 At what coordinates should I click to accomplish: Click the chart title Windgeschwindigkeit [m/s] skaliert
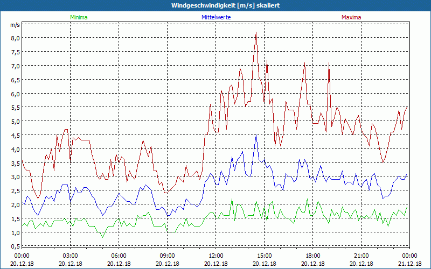pyautogui.click(x=225, y=5)
